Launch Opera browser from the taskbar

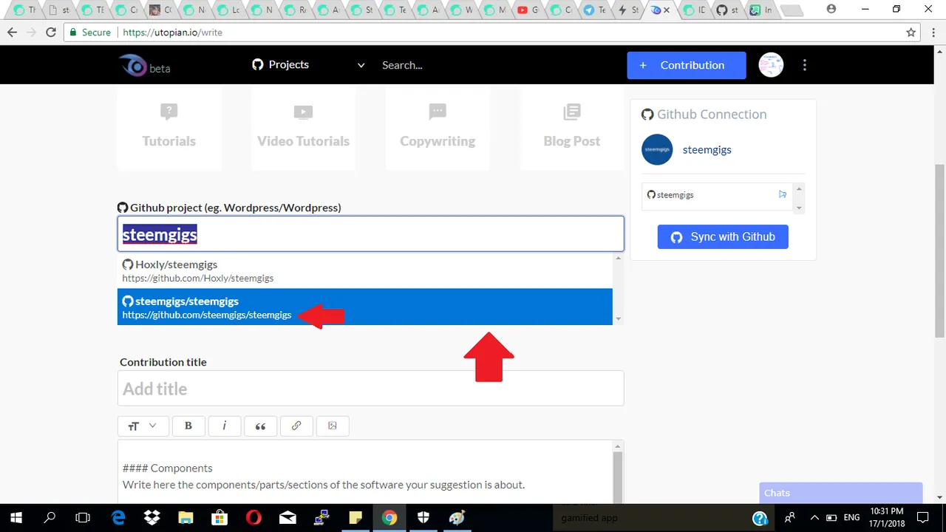pos(253,517)
